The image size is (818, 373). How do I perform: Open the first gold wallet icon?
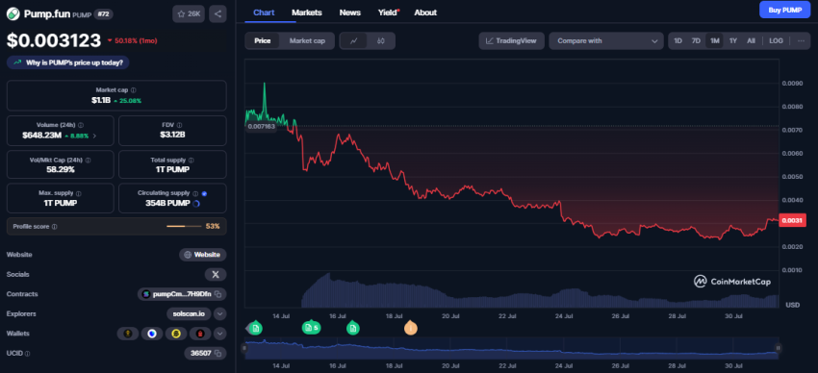coord(127,334)
